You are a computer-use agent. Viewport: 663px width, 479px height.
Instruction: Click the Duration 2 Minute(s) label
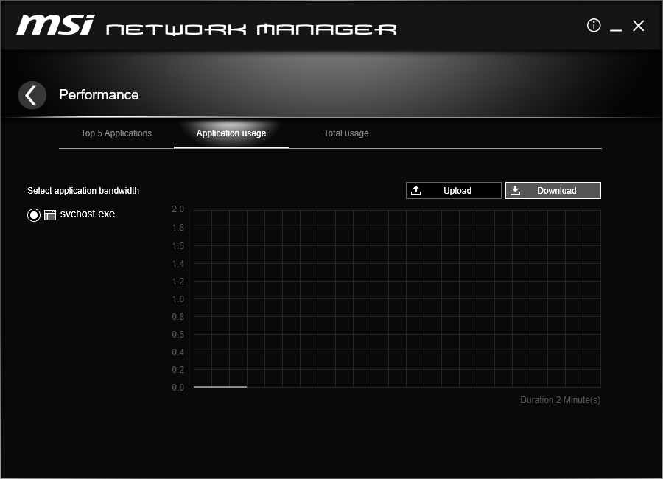561,400
